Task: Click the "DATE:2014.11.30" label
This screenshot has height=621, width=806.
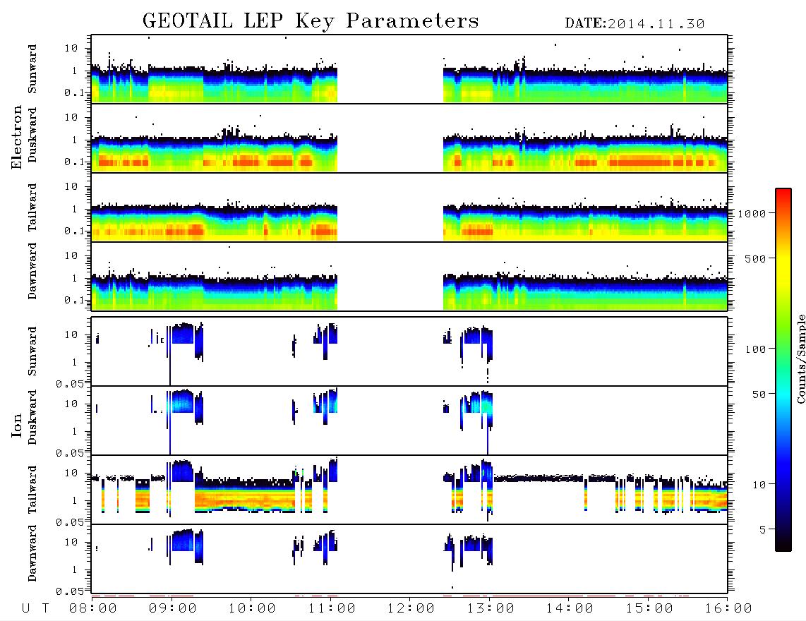Action: pos(634,24)
